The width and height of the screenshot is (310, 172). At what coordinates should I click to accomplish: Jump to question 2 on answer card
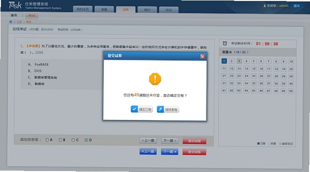[x=231, y=61]
